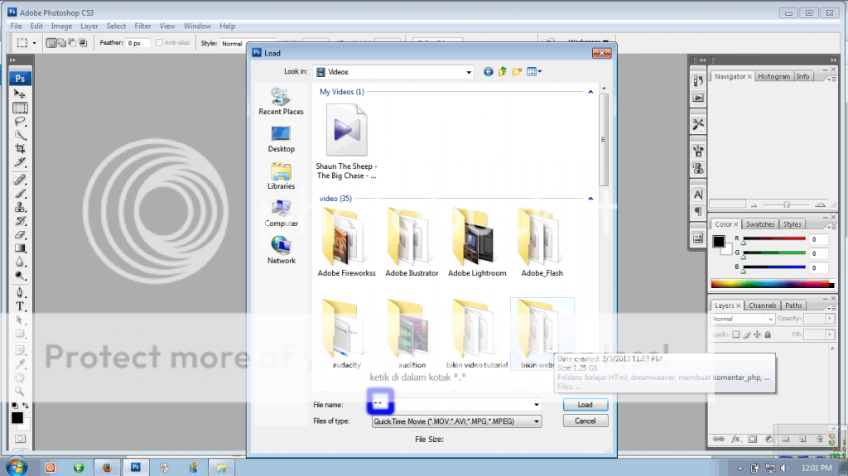Image resolution: width=848 pixels, height=476 pixels.
Task: Open the Tool Presets panel icon
Action: pyautogui.click(x=698, y=124)
